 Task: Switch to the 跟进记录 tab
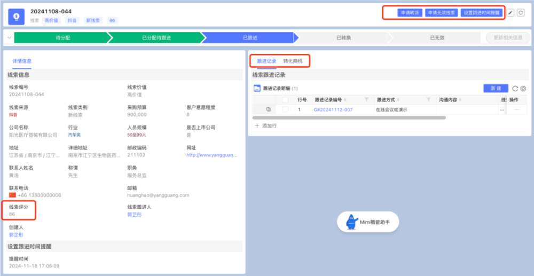click(x=266, y=61)
